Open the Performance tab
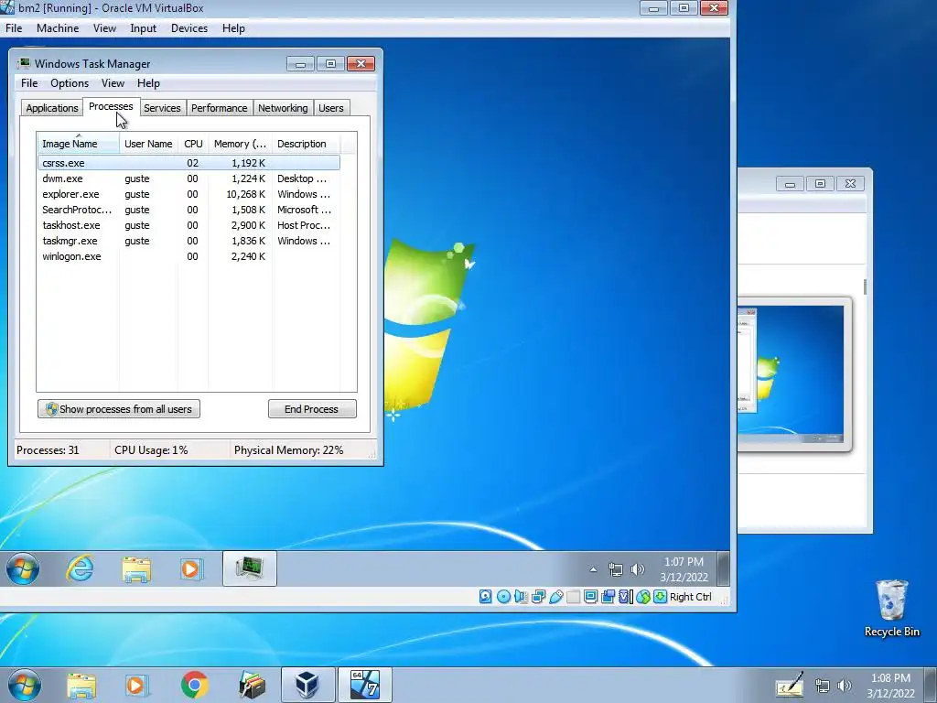Screen dimensions: 937x703 (x=220, y=108)
